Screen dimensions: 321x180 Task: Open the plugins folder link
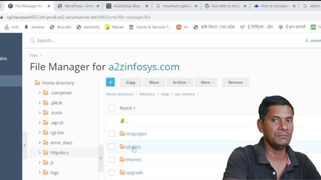tap(133, 146)
